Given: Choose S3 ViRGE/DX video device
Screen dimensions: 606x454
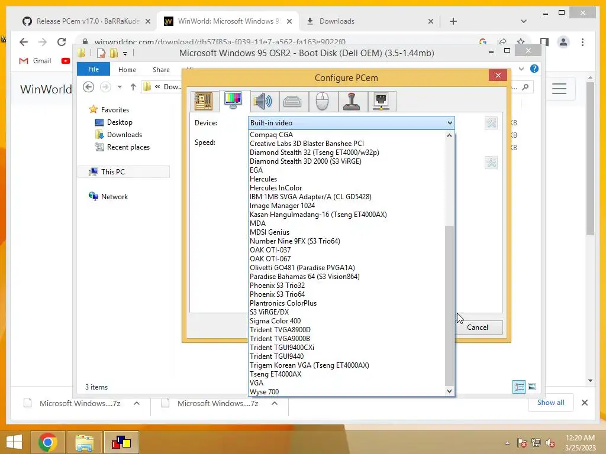Looking at the screenshot, I should pos(347,312).
